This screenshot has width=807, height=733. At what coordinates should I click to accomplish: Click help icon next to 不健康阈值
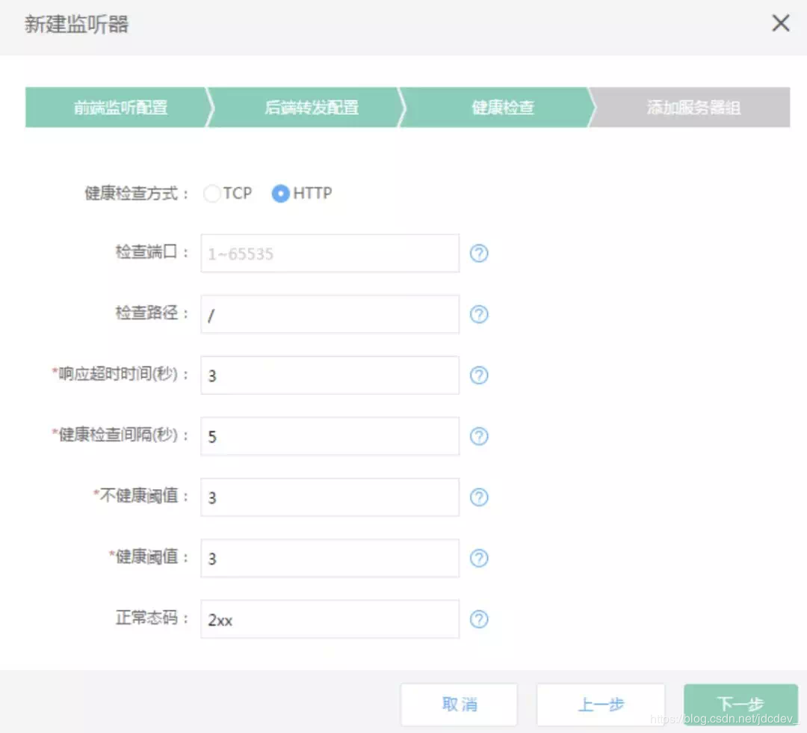(479, 497)
